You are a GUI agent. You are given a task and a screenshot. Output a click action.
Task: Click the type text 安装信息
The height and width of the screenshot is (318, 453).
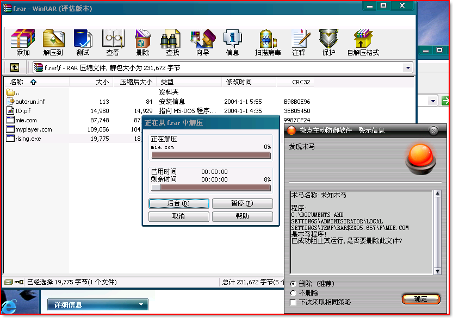pyautogui.click(x=172, y=102)
